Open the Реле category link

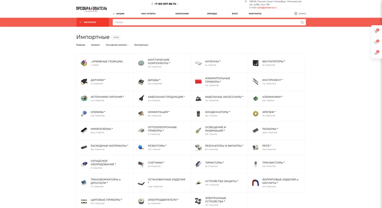(x=267, y=146)
